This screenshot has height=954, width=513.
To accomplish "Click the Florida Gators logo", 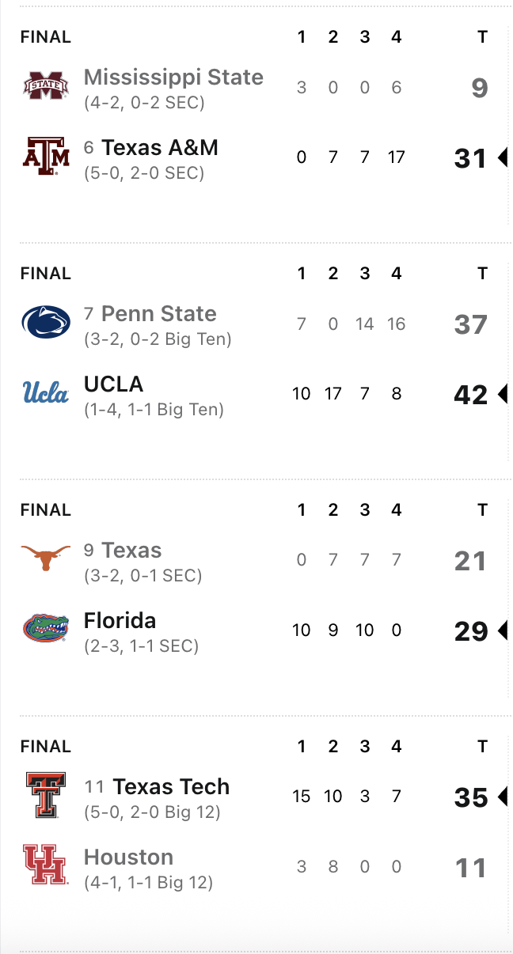I will 46,629.
